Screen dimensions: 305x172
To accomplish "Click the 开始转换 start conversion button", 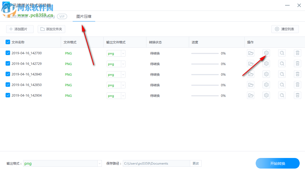I will [277, 163].
